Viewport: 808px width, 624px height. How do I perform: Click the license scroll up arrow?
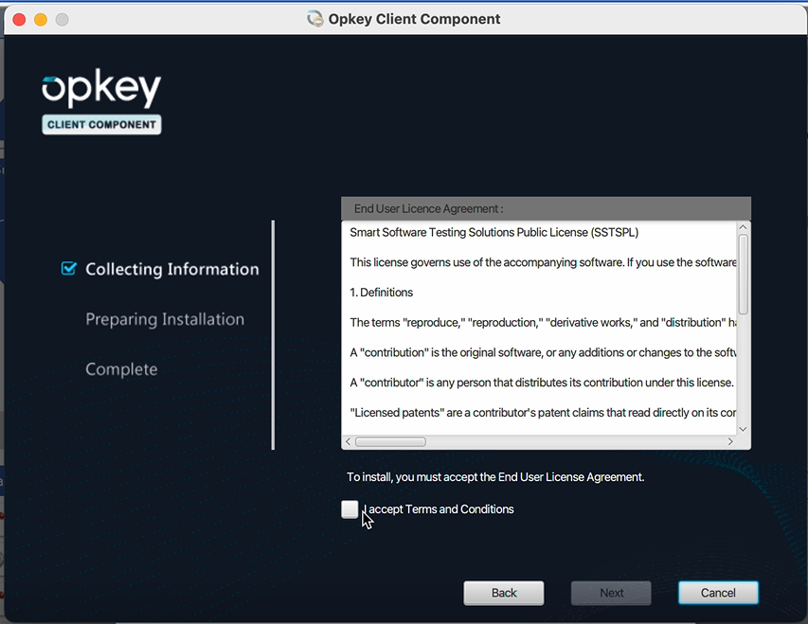tap(743, 227)
